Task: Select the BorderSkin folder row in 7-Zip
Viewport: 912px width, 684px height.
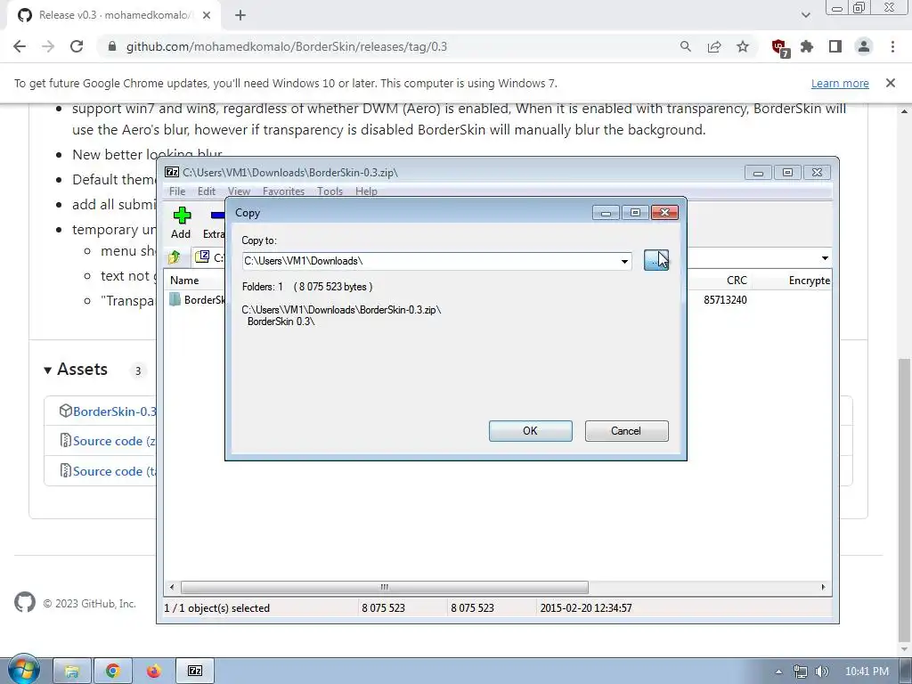Action: click(x=198, y=300)
